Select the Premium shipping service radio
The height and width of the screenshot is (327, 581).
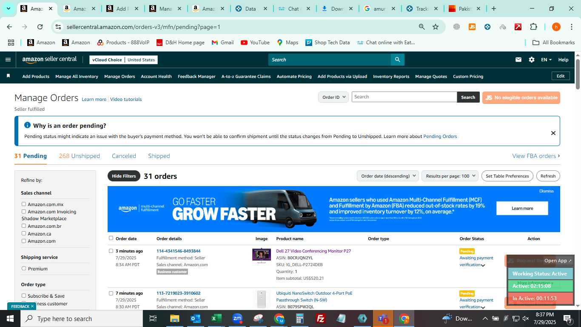[x=24, y=269]
